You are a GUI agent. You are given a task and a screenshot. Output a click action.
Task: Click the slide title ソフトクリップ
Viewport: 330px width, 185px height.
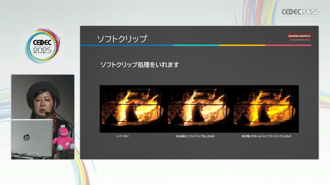pyautogui.click(x=122, y=39)
